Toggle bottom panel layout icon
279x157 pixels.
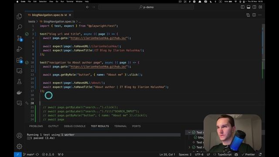(248, 7)
